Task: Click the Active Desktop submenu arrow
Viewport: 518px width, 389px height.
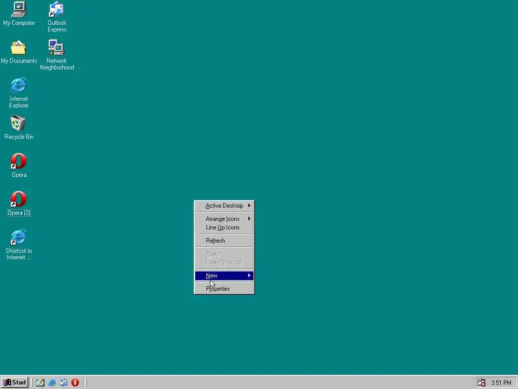Action: coord(249,206)
